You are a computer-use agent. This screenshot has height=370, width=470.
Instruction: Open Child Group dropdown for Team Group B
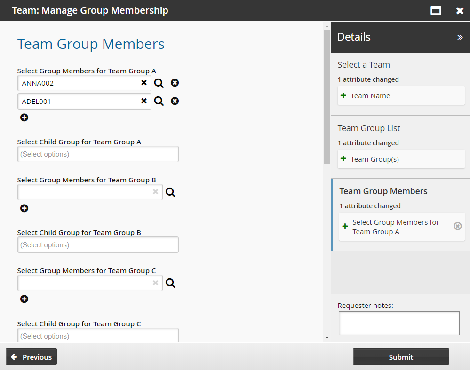coord(98,245)
